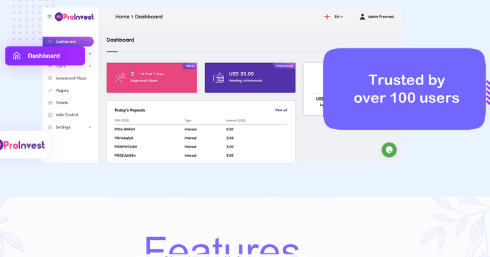Open Settings in the sidebar
This screenshot has height=257, width=490.
click(x=63, y=127)
